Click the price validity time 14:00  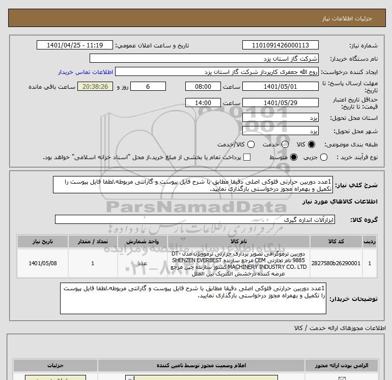coord(203,103)
